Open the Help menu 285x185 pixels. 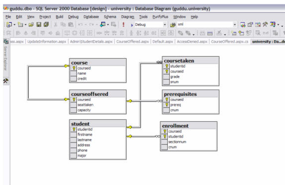coord(194,17)
